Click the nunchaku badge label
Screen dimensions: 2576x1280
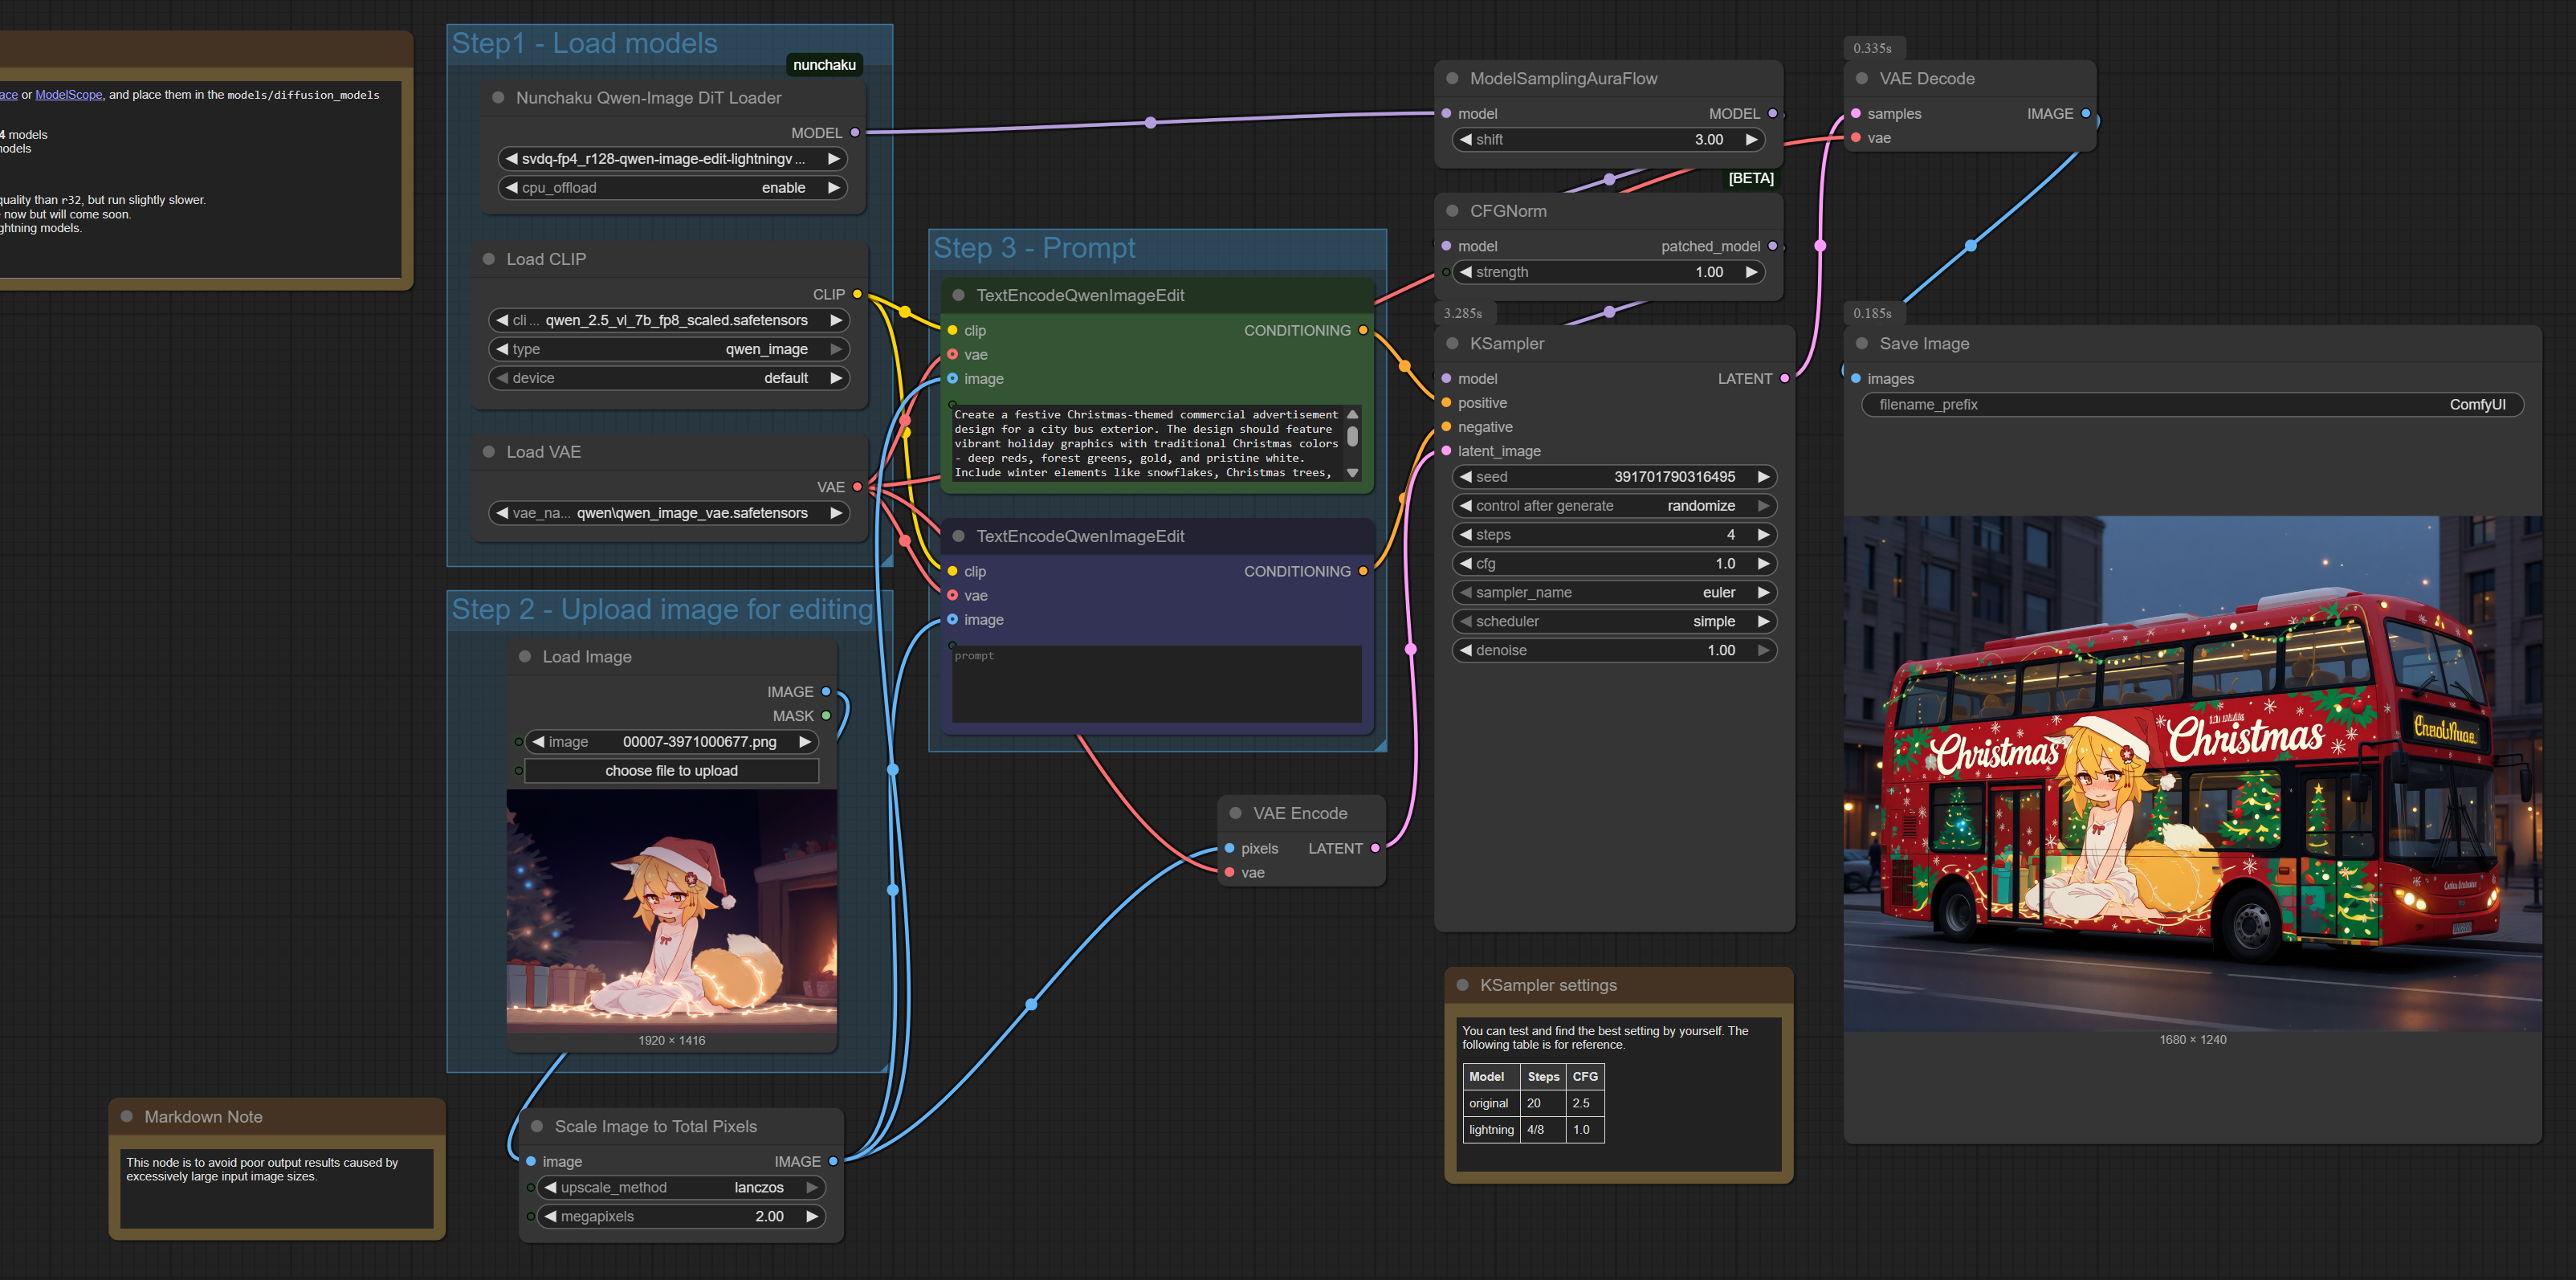coord(824,65)
